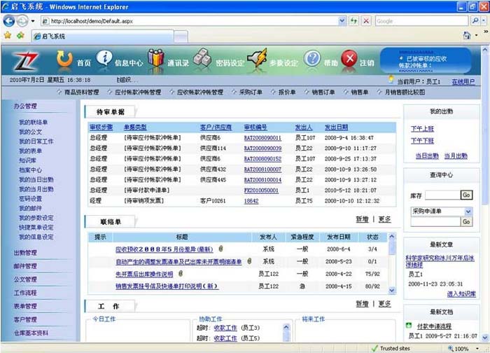490x353 pixels.
Task: Open the 我的邮件 sidebar link
Action: click(31, 208)
